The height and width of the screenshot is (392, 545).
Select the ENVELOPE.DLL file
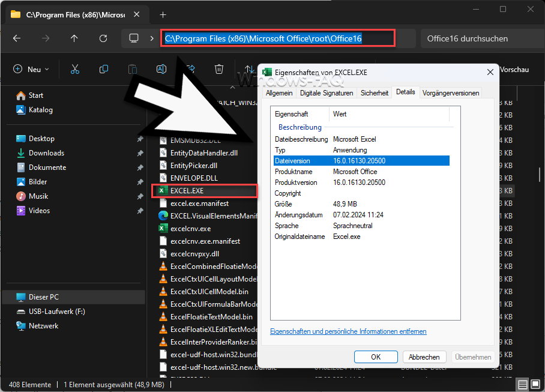(188, 178)
